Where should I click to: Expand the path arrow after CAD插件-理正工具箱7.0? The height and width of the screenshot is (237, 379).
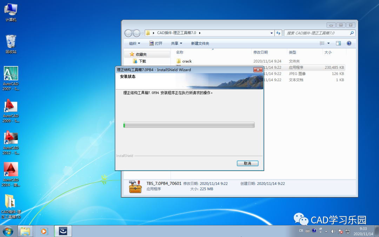[x=200, y=33]
